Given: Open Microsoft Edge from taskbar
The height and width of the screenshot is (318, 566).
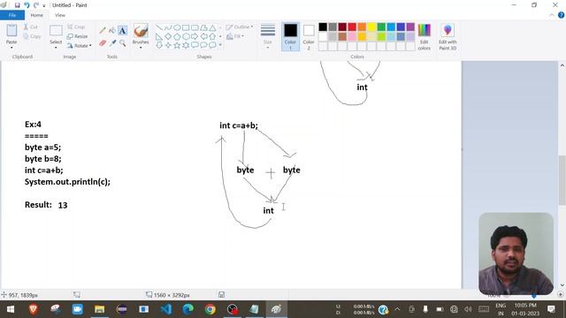Looking at the screenshot, I should 187,309.
